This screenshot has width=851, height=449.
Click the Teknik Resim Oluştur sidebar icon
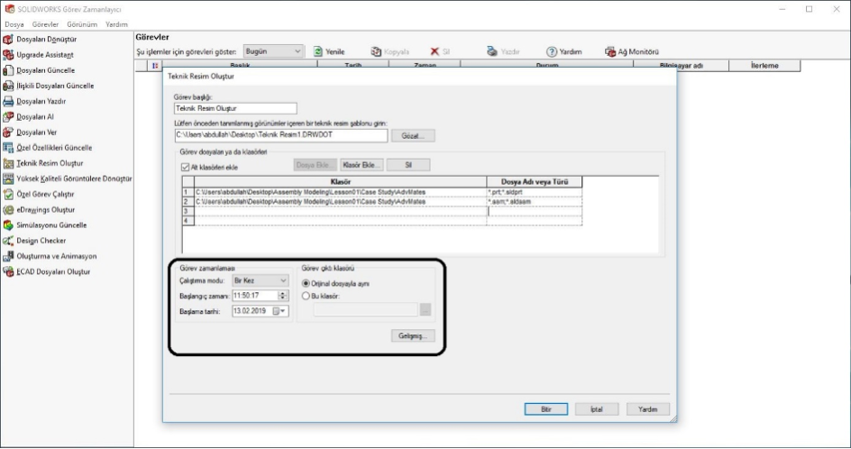tap(8, 163)
